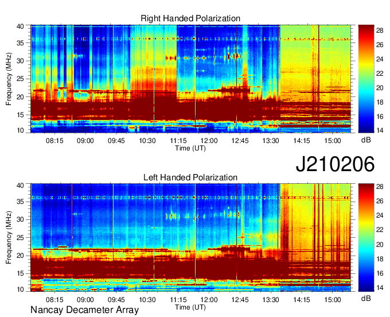Click the 08:15 time tick of Left Handed plot
This screenshot has width=390, height=317.
tap(54, 300)
